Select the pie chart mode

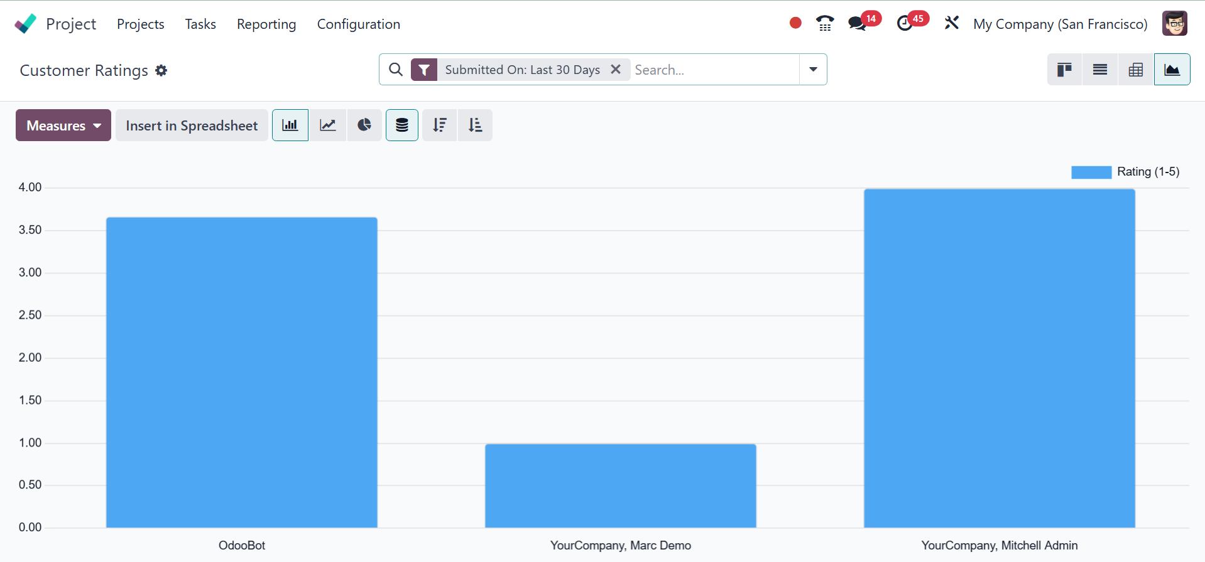coord(364,125)
